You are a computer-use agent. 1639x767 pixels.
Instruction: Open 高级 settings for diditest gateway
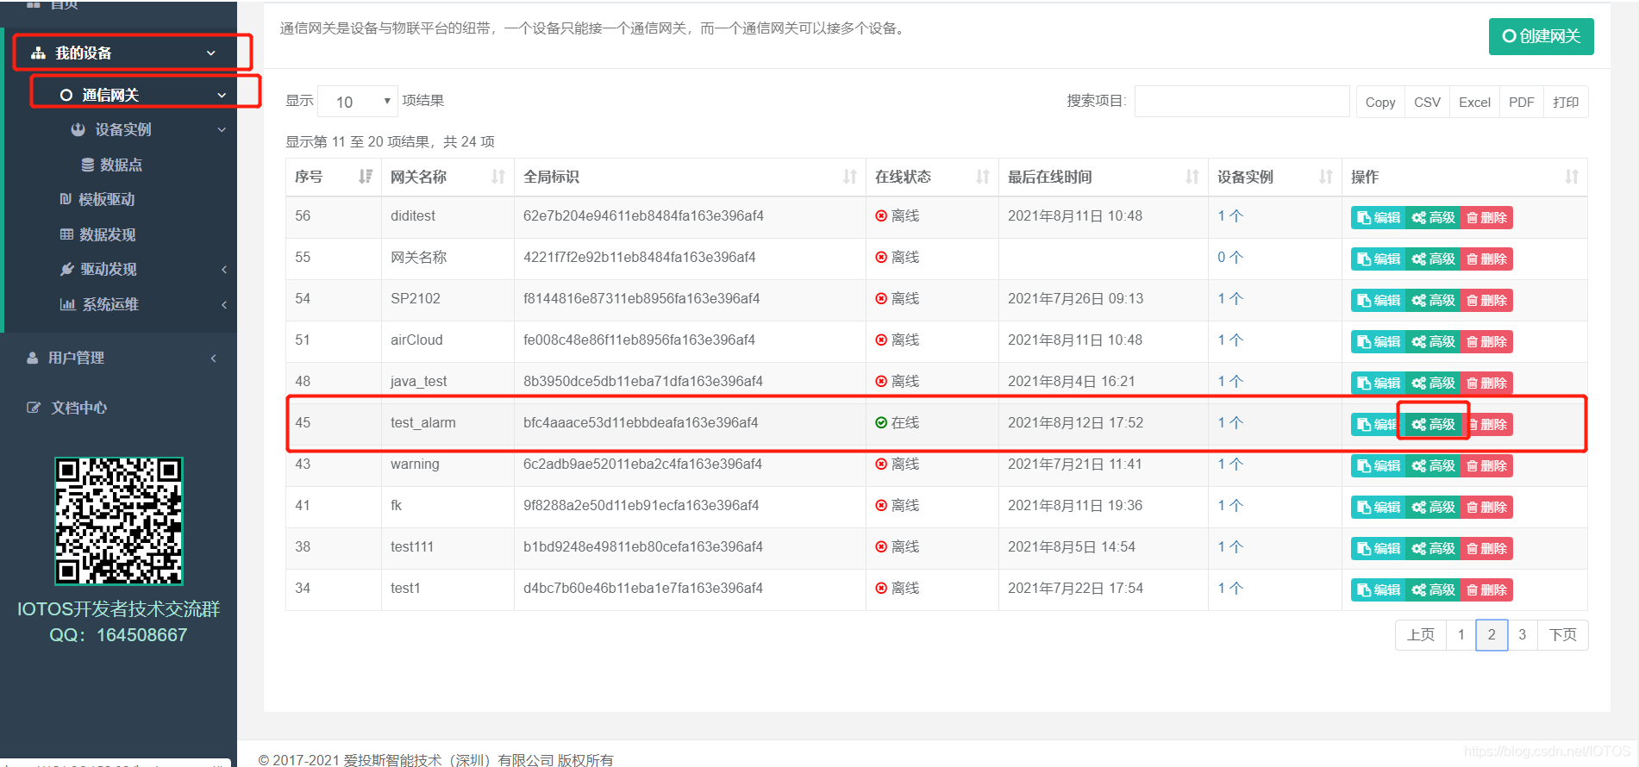[x=1433, y=218]
